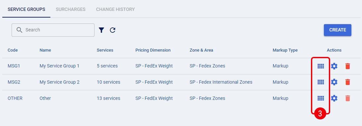This screenshot has width=362, height=126.
Task: Open rate grid icon for Other group
Action: [x=321, y=98]
